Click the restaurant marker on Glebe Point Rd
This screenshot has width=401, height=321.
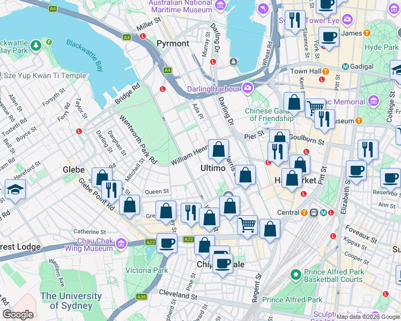click(112, 192)
